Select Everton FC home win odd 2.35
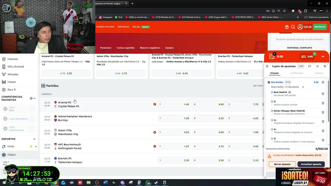 click(x=174, y=160)
